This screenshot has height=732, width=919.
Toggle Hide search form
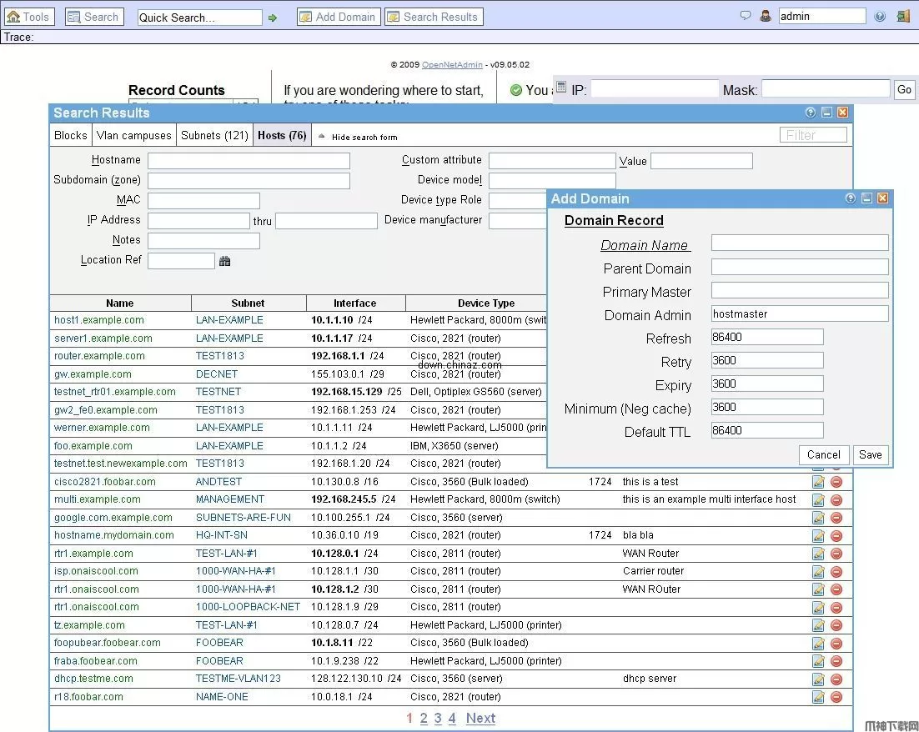pyautogui.click(x=367, y=137)
